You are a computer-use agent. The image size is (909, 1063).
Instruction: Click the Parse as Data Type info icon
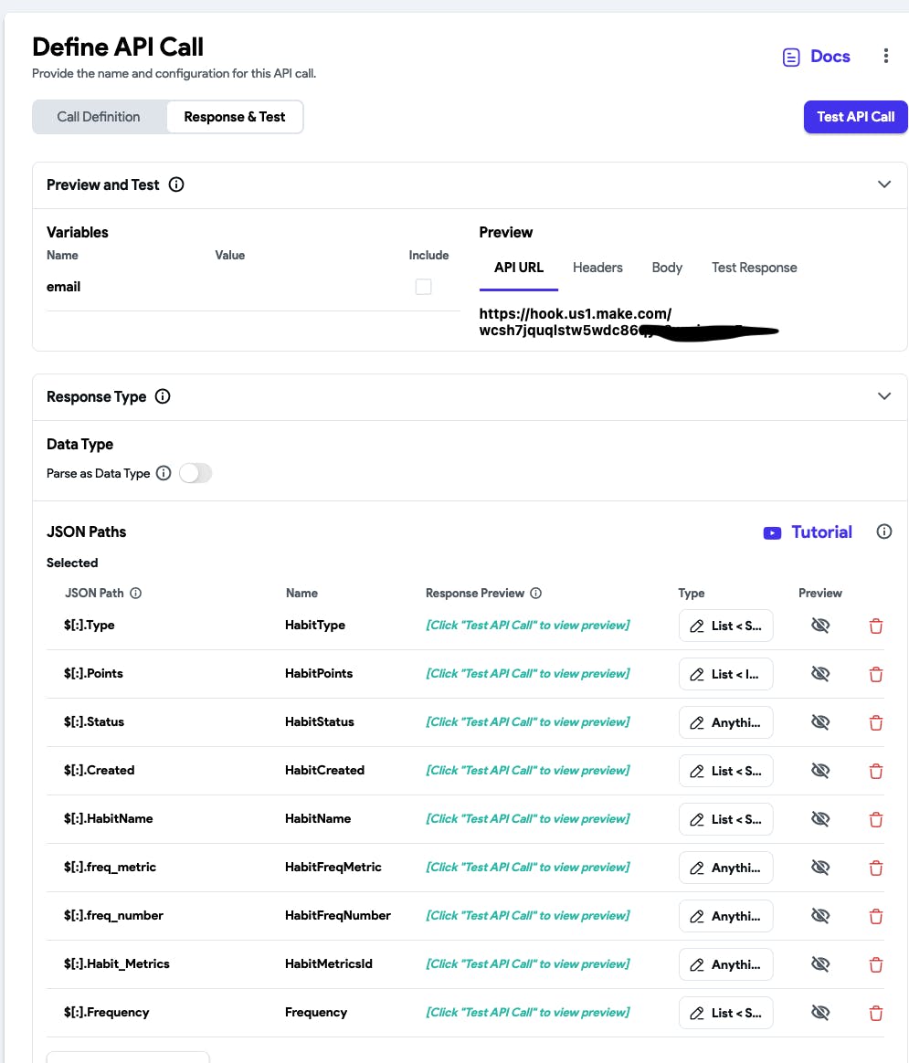coord(164,473)
